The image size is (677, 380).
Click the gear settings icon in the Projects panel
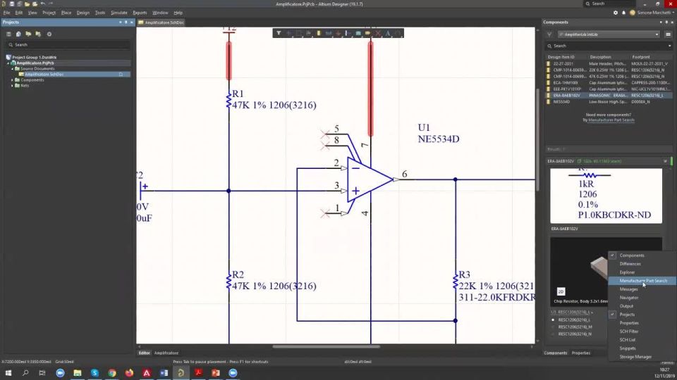pos(49,34)
